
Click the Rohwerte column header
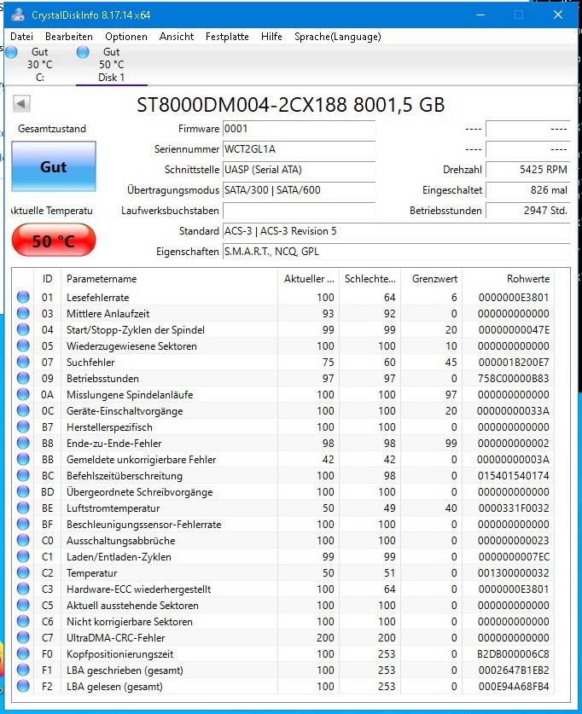(509, 279)
